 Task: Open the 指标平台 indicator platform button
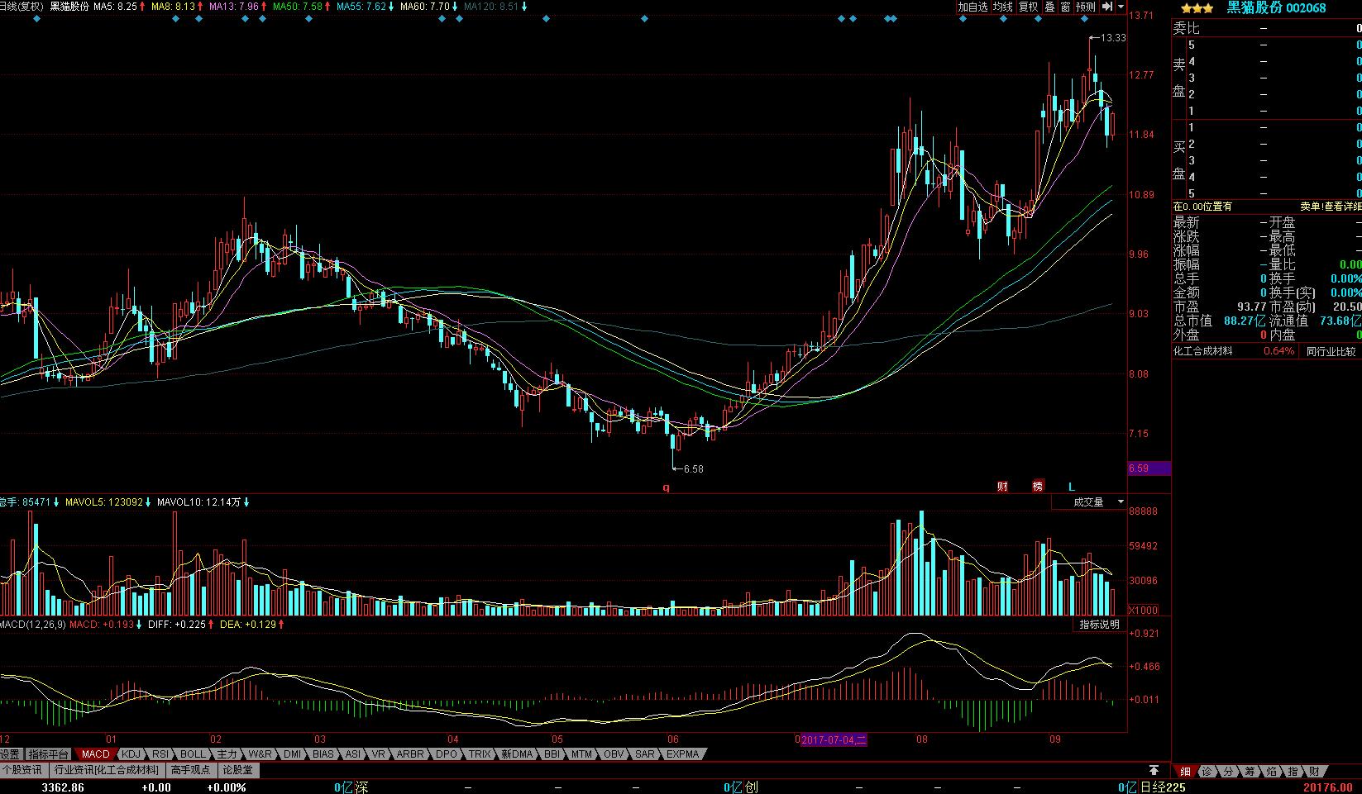[49, 754]
